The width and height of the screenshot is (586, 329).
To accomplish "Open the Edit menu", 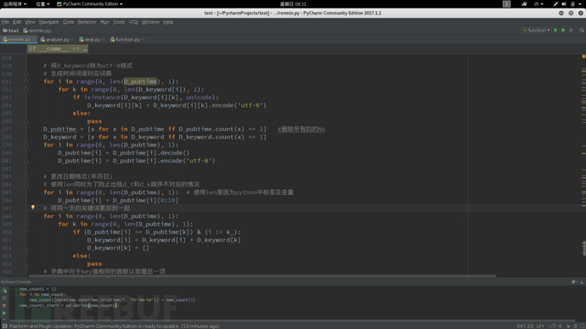I will [17, 22].
